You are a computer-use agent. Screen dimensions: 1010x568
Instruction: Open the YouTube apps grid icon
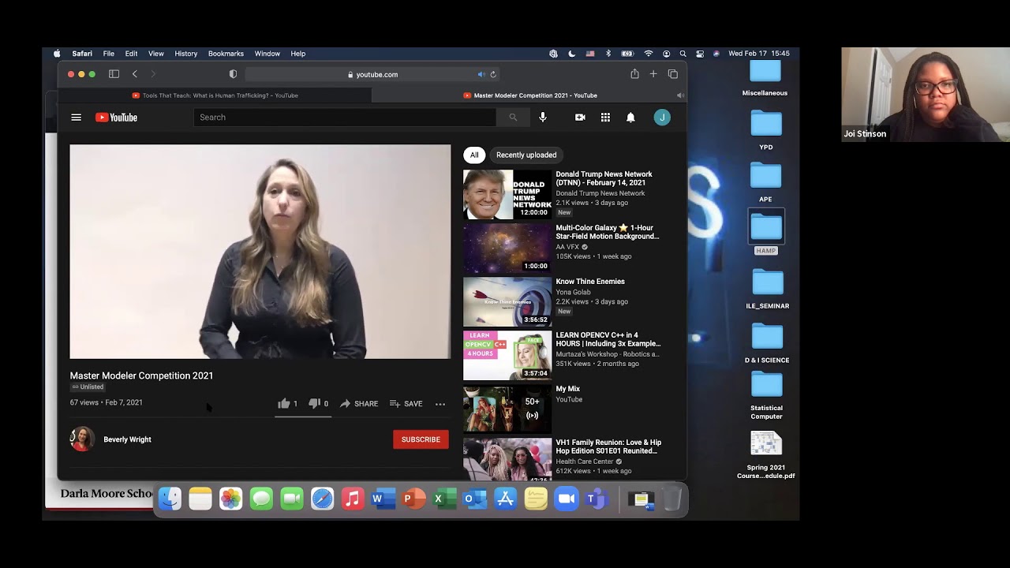pyautogui.click(x=605, y=118)
